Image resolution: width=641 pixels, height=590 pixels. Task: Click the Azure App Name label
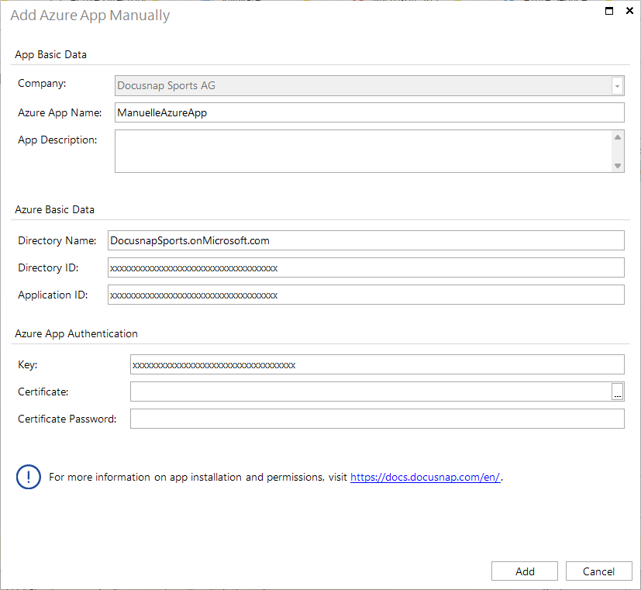[60, 112]
